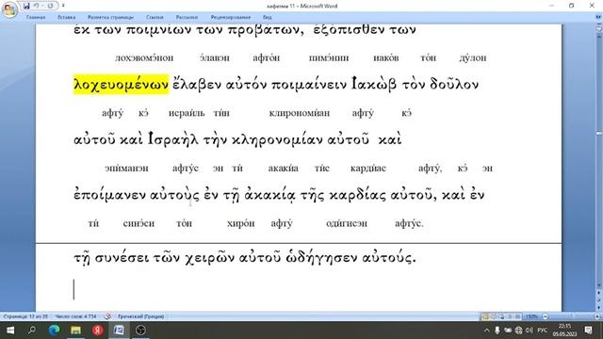Click Word icon in taskbar
603x339 pixels.
coord(119,331)
